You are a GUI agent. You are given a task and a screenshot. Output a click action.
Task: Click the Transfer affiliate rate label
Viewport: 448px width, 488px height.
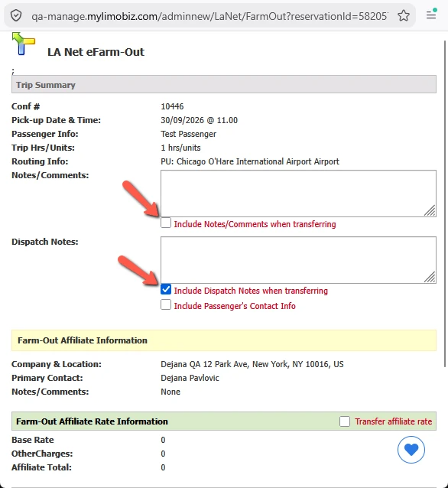click(x=393, y=421)
